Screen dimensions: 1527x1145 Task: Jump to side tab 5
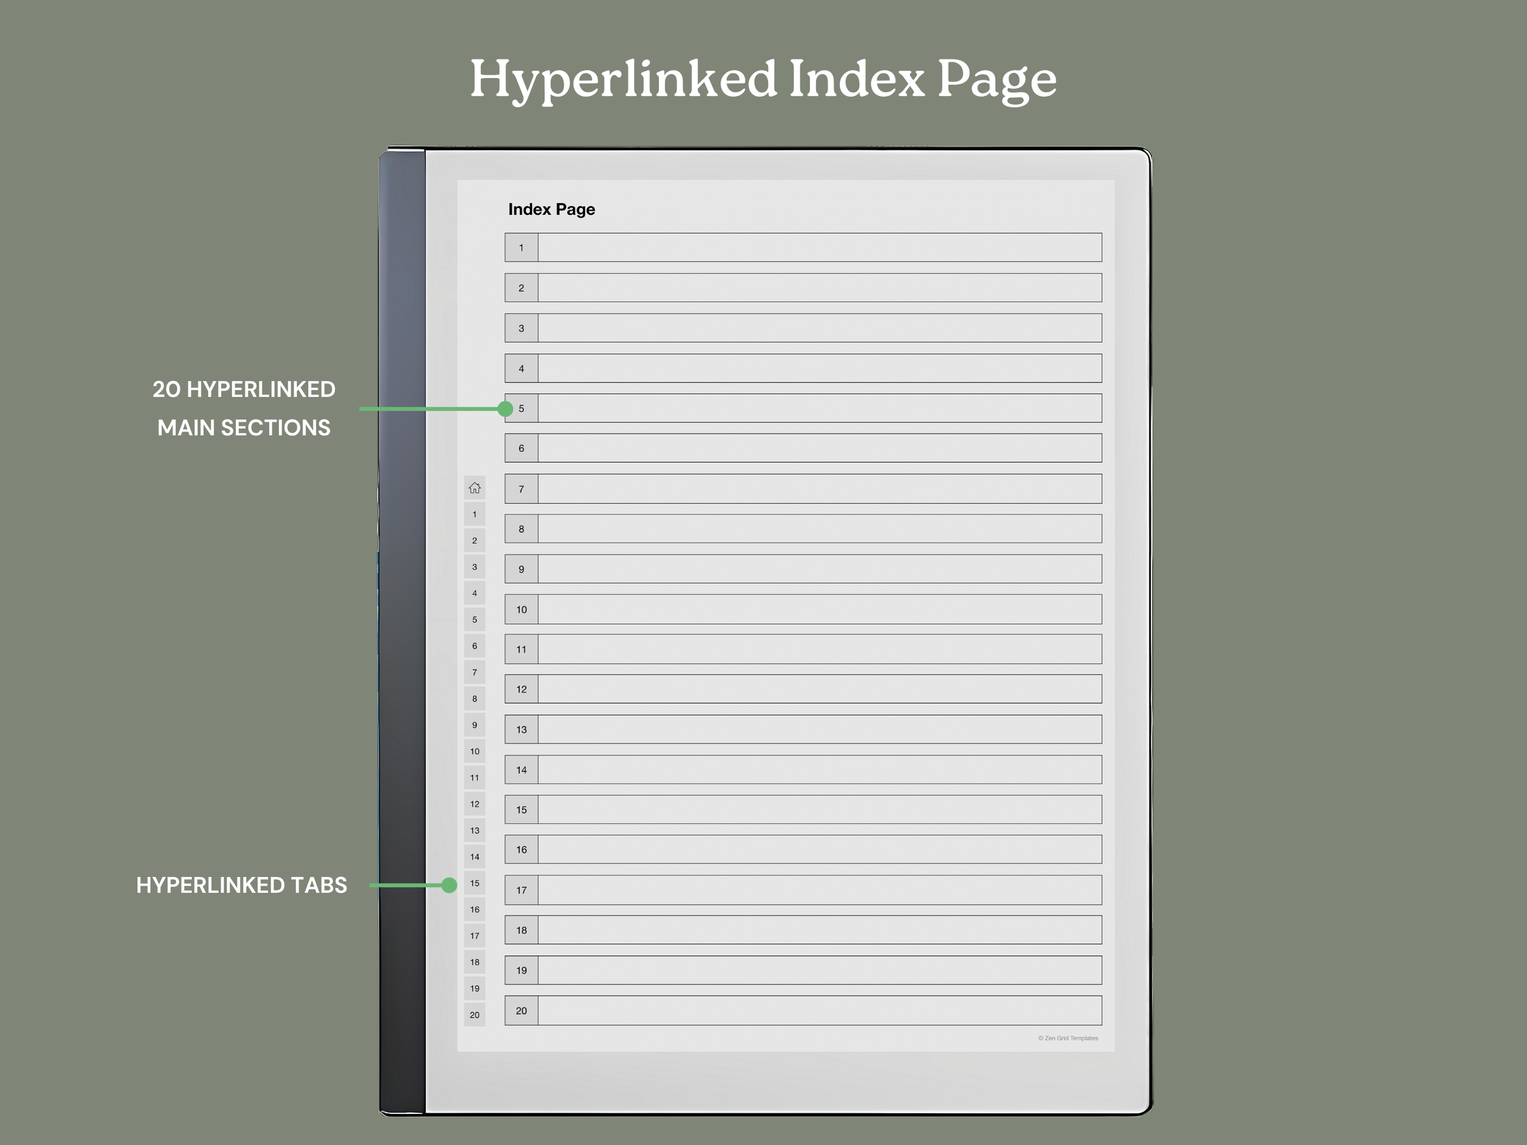(x=474, y=620)
